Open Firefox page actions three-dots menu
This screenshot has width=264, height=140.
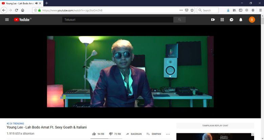(x=181, y=10)
